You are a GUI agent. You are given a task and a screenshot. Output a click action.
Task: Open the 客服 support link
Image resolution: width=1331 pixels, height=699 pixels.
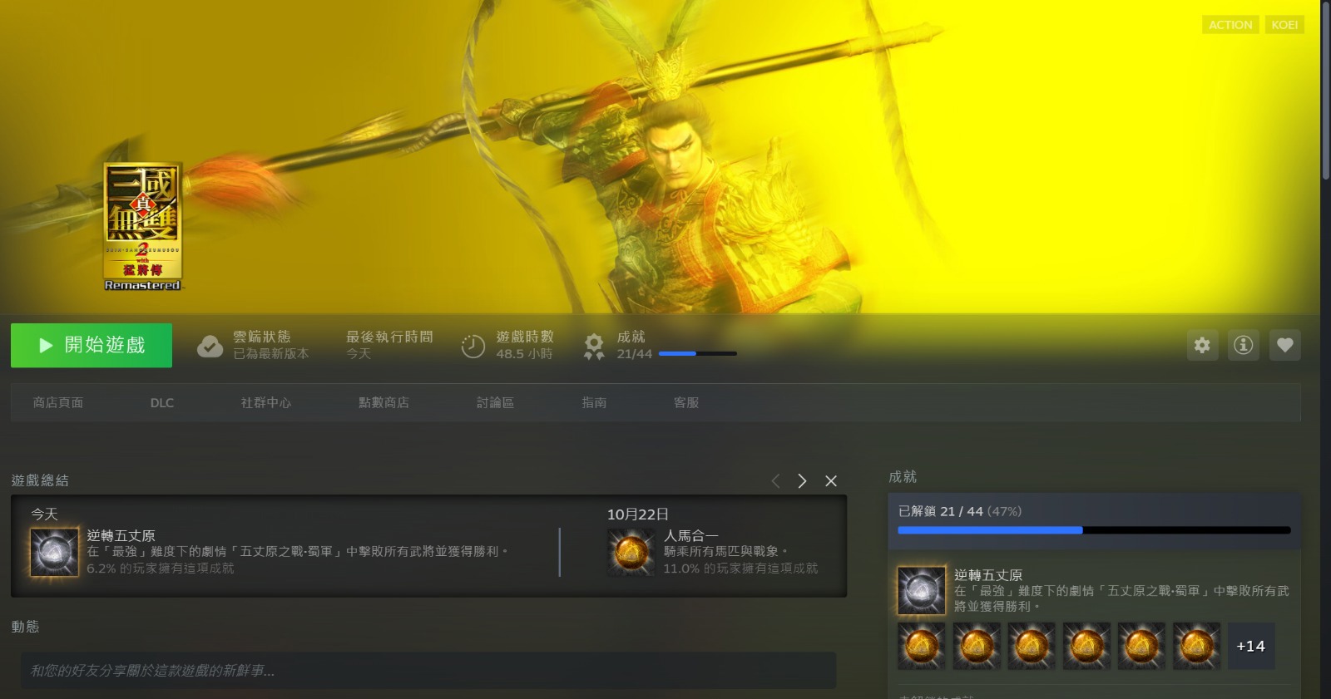[x=686, y=402]
